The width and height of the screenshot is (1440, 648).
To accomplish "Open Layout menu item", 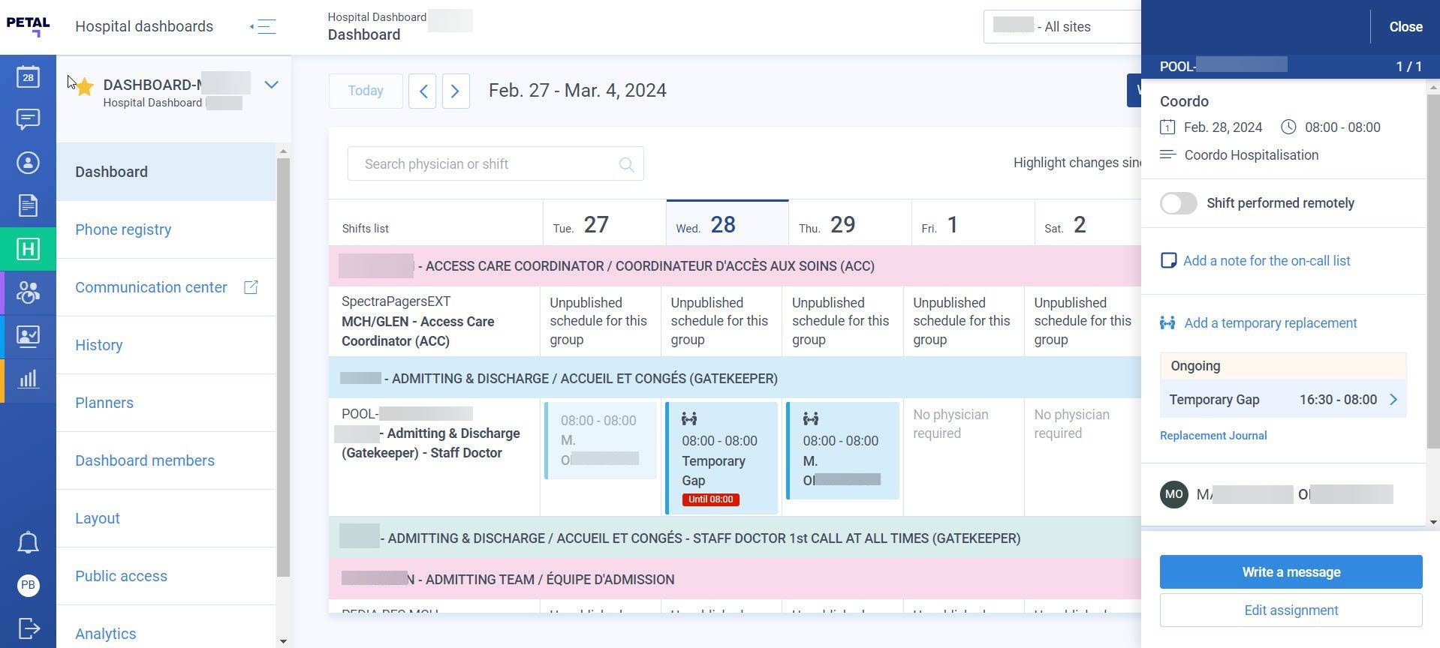I will click(166, 518).
